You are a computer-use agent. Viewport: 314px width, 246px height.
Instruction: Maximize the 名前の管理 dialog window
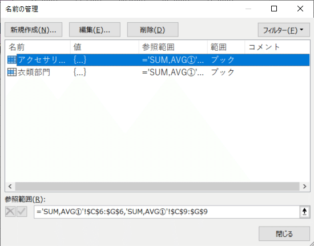(274, 9)
